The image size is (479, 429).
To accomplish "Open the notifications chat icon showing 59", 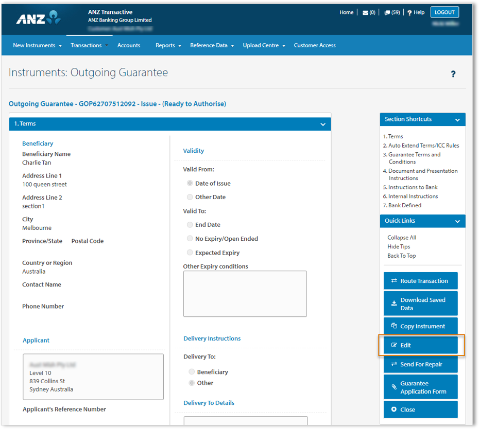I will (387, 13).
